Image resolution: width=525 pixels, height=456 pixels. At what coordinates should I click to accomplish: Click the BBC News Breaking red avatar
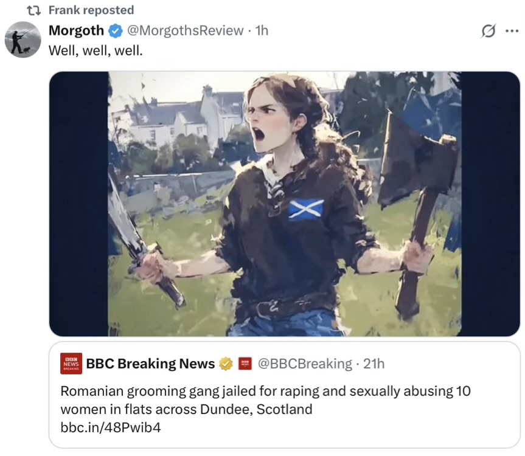(x=71, y=364)
